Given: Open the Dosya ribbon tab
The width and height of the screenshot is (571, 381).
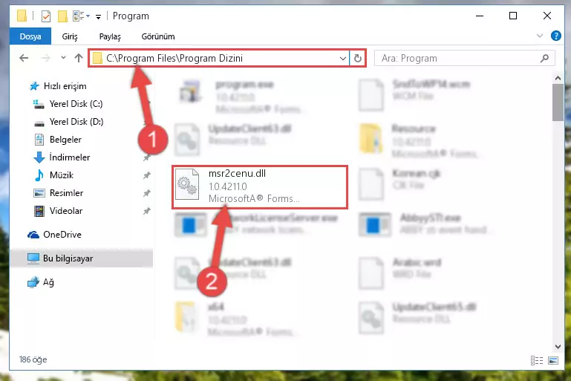Looking at the screenshot, I should pos(30,36).
